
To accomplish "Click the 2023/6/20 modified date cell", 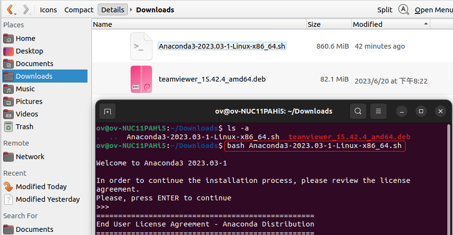I will click(x=391, y=81).
